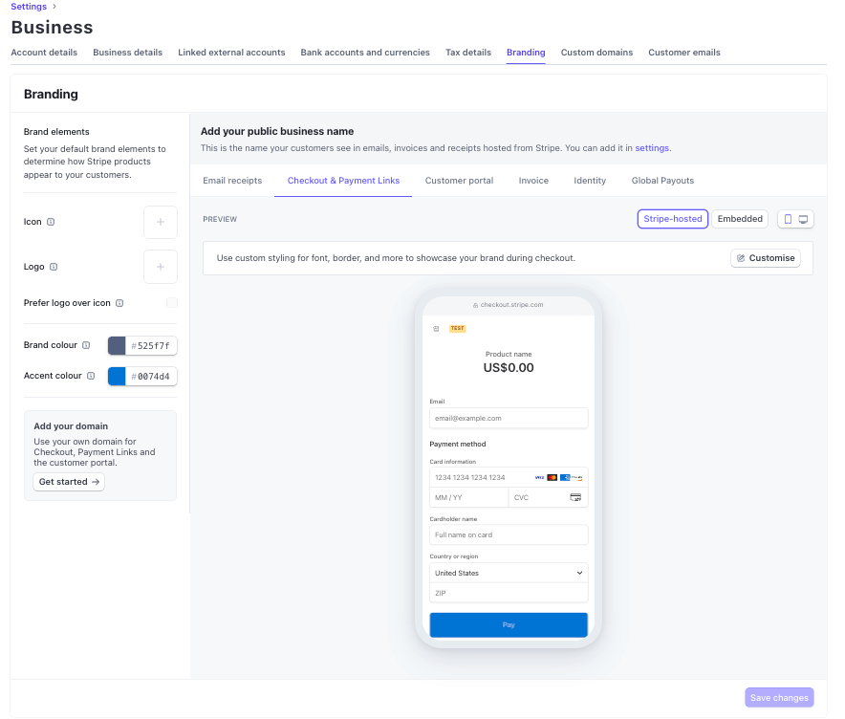
Task: Click the breadcrumb chevron after Settings
Action: click(x=54, y=7)
